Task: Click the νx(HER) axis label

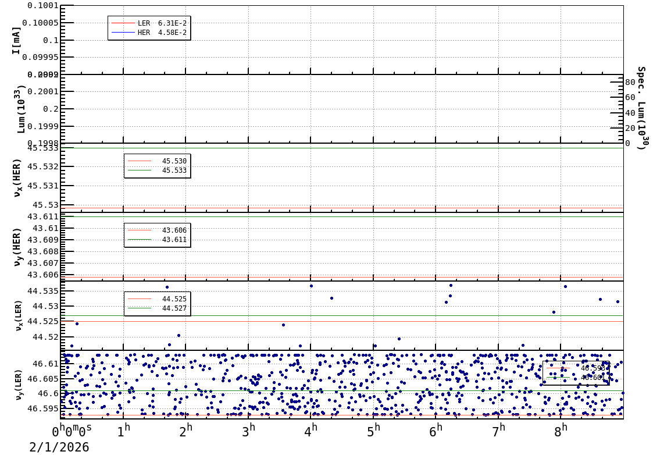Action: click(x=17, y=177)
